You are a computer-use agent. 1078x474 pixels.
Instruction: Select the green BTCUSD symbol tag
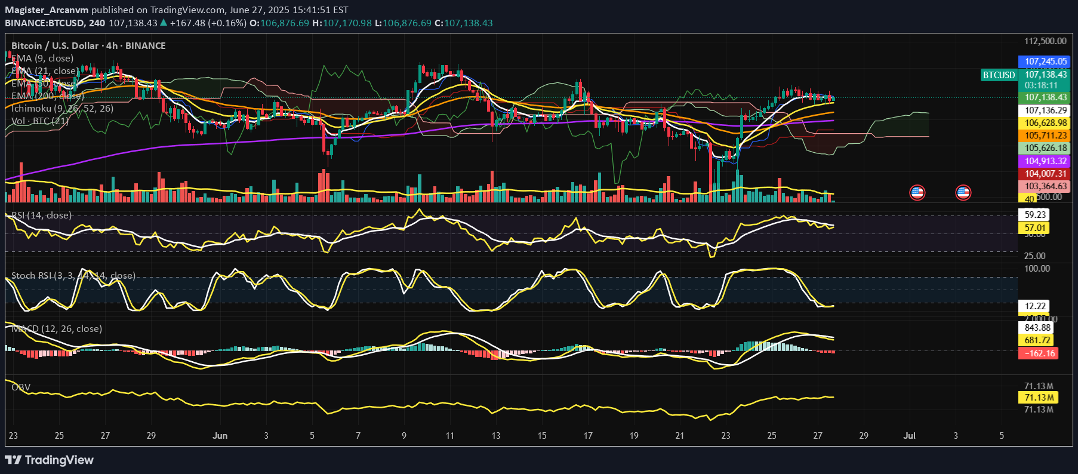click(999, 75)
